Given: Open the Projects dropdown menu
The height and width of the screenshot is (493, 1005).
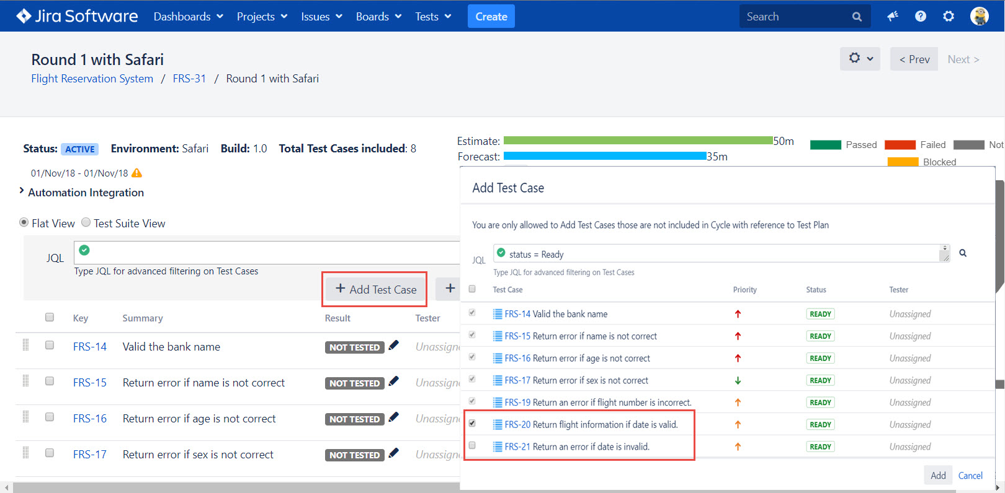Looking at the screenshot, I should coord(262,17).
